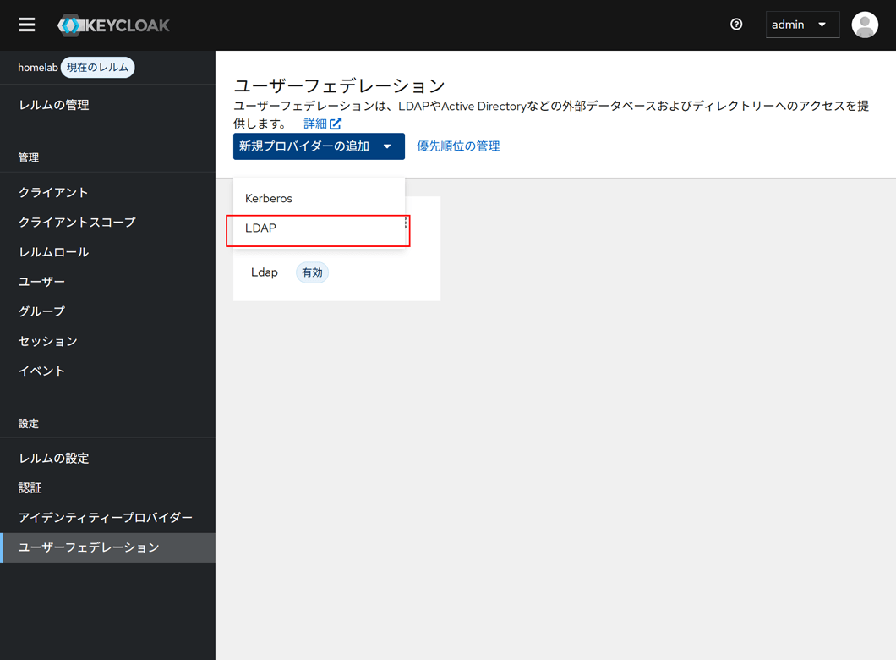
Task: Open the 詳細 external link
Action: point(322,124)
